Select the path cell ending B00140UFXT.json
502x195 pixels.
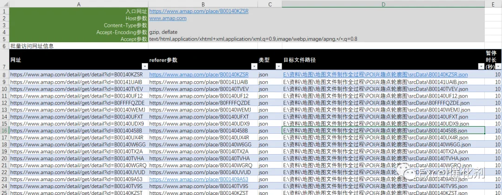click(x=383, y=117)
